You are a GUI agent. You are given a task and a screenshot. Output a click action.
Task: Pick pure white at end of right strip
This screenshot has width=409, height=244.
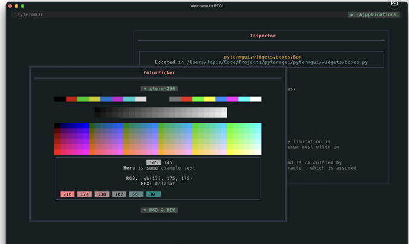(256, 99)
